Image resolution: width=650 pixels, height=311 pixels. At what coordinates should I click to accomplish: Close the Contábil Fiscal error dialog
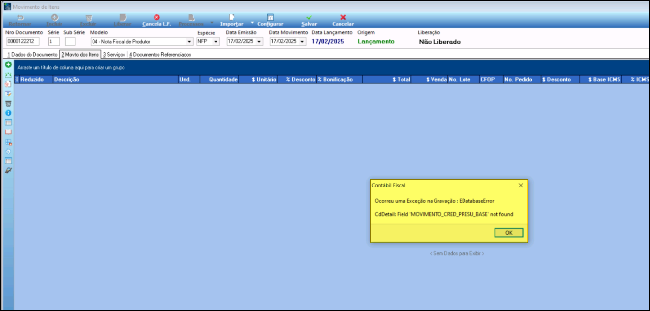tap(521, 186)
